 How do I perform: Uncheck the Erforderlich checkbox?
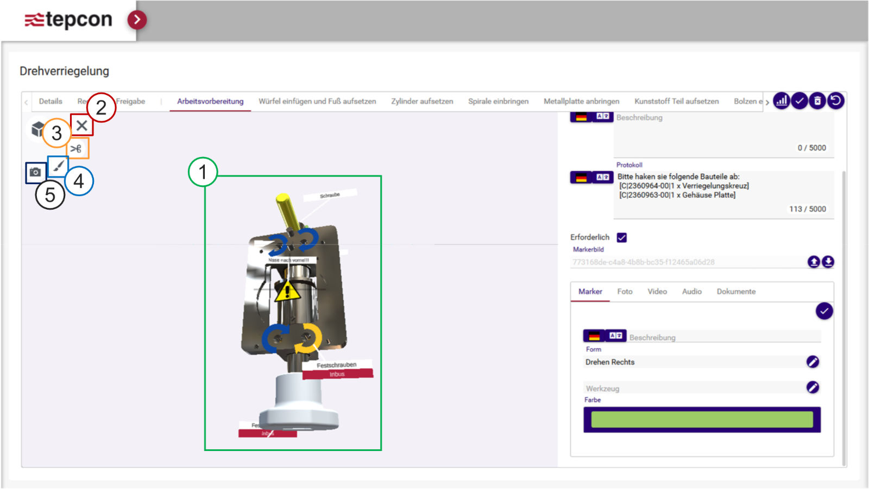622,237
